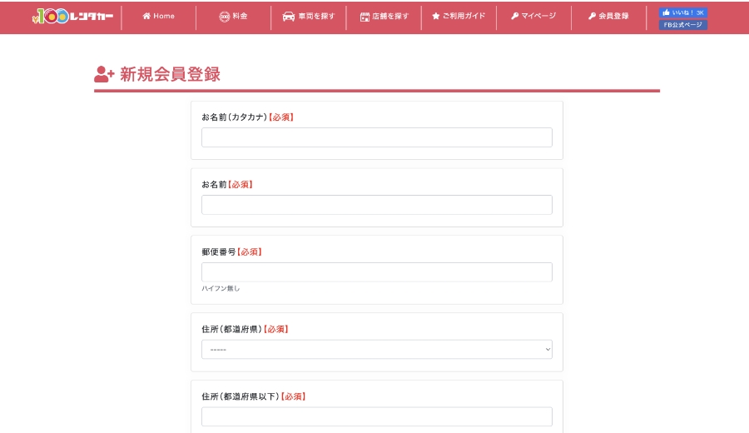This screenshot has height=433, width=749.
Task: Go to 車両を探す menu item
Action: (309, 17)
